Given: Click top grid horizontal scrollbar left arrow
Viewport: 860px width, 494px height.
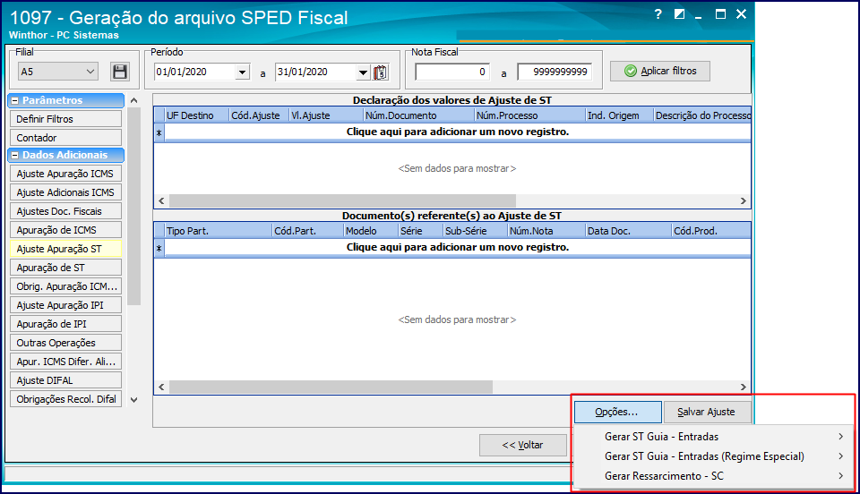Looking at the screenshot, I should (x=161, y=201).
